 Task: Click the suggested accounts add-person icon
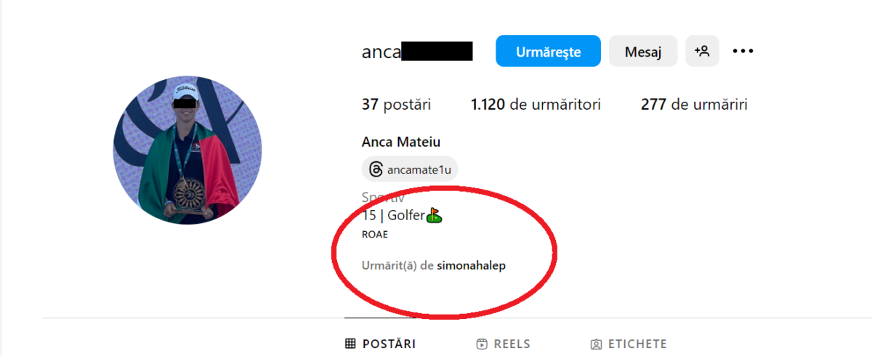point(702,51)
